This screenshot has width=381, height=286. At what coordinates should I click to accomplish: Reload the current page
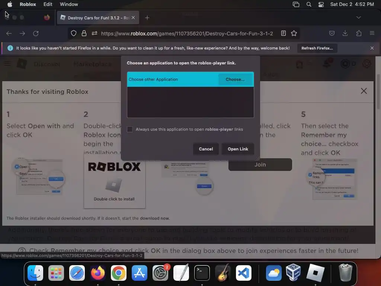(36, 33)
